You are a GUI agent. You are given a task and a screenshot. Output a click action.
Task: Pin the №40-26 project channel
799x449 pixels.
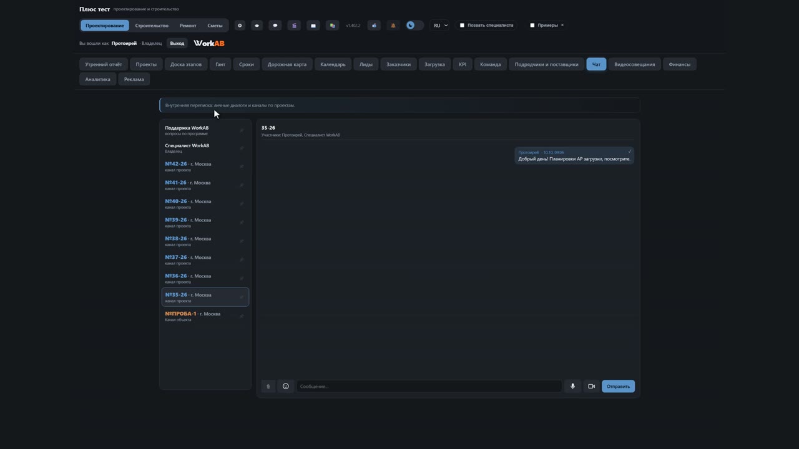point(242,204)
